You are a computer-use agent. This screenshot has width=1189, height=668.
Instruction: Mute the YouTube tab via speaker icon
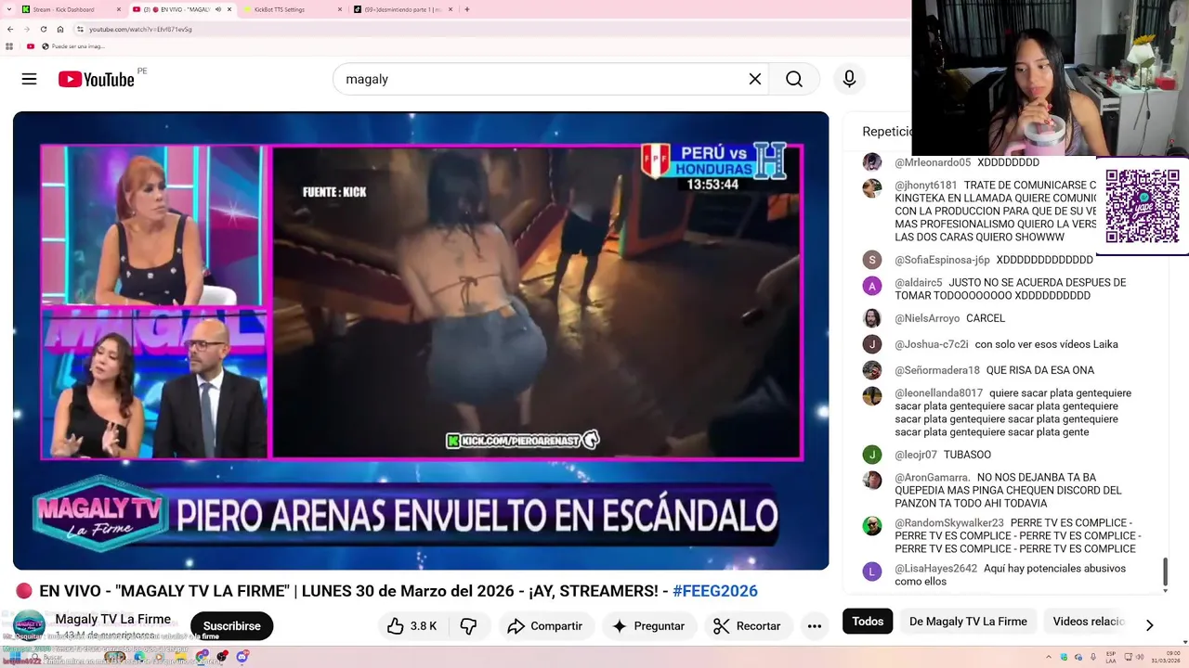click(218, 9)
